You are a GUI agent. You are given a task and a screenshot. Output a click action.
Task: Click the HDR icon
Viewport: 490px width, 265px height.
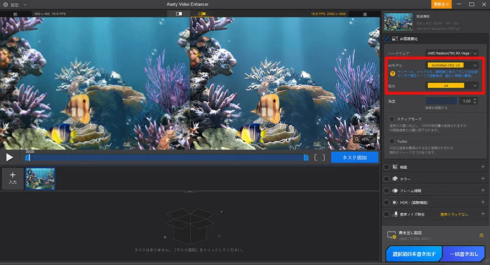click(395, 202)
